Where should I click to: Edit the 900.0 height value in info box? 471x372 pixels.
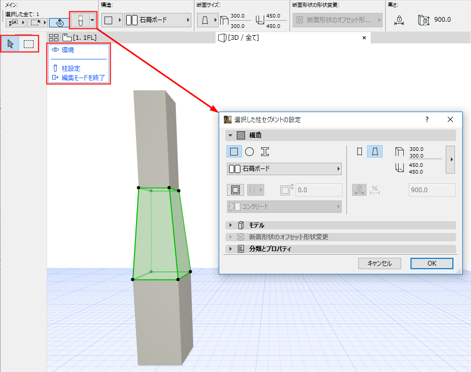tap(442, 20)
